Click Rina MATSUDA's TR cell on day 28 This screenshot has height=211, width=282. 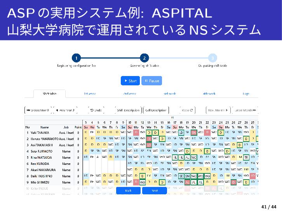point(246,157)
